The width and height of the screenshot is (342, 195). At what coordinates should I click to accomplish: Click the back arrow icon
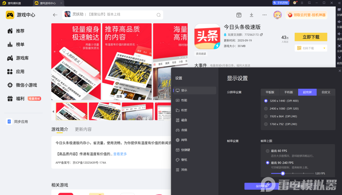click(55, 15)
